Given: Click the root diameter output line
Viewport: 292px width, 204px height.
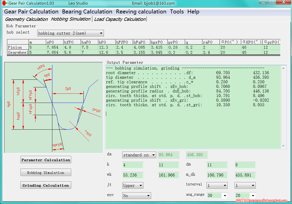Looking at the screenshot, I should coord(188,73).
